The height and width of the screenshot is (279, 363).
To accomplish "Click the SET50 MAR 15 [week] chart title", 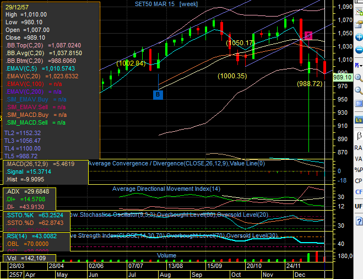I will click(166, 4).
